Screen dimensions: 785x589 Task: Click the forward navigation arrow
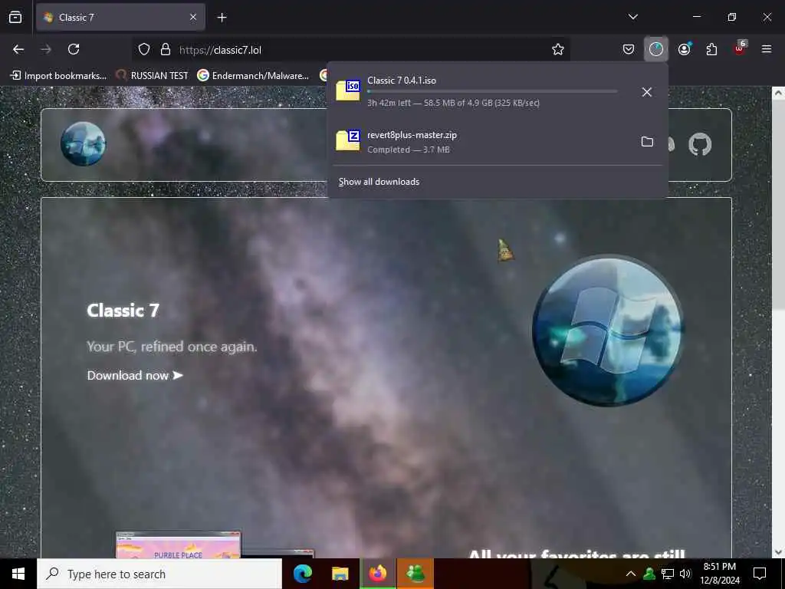46,49
